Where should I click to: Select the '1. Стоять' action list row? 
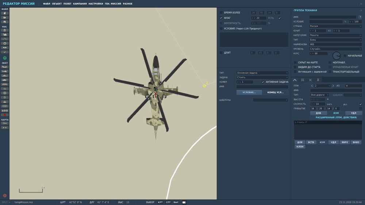click(x=328, y=123)
